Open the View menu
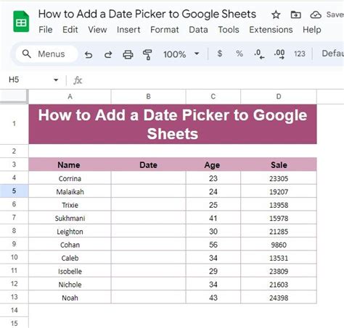 click(97, 30)
